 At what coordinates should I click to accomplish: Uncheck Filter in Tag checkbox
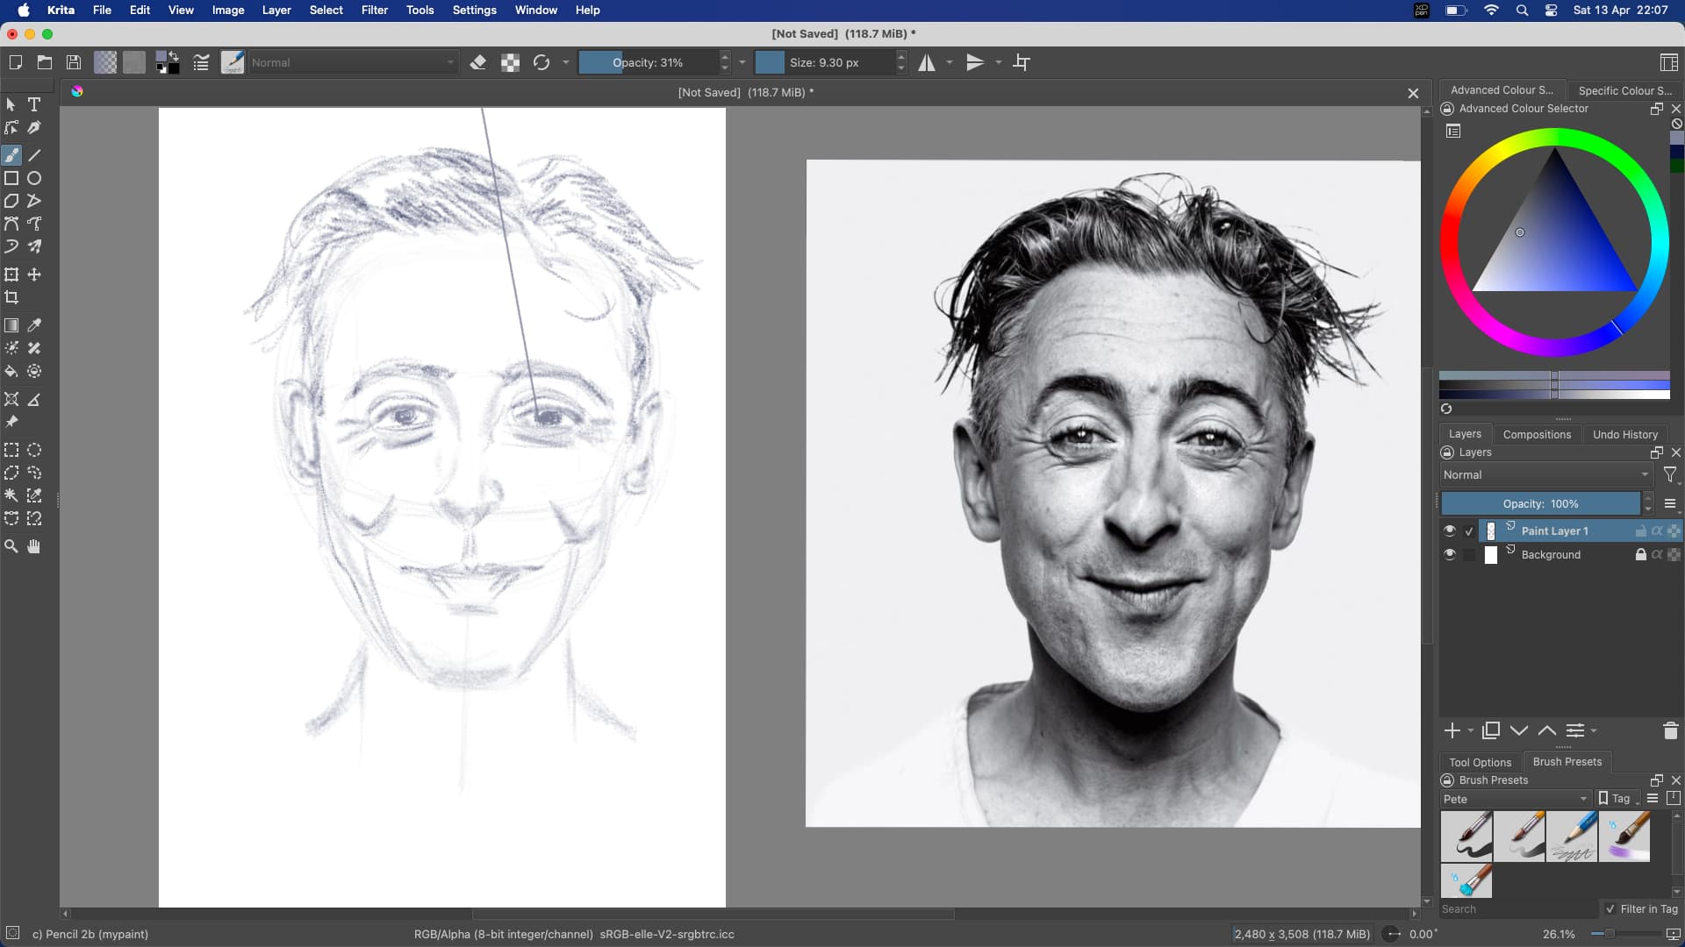tap(1610, 909)
